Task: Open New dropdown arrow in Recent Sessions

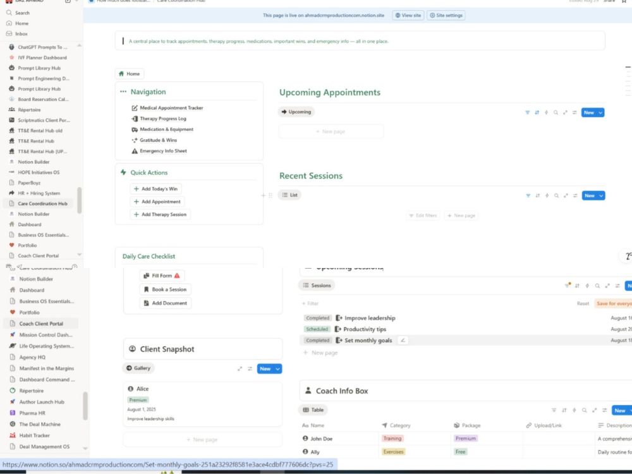Action: coord(601,195)
